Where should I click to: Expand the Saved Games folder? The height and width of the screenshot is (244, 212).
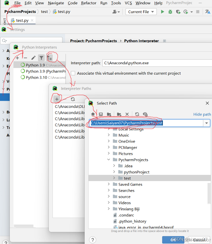[109, 184]
